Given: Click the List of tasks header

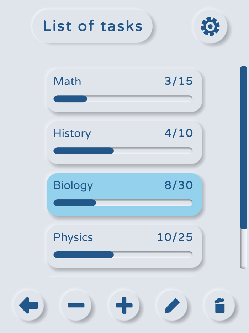Looking at the screenshot, I should pyautogui.click(x=92, y=26).
